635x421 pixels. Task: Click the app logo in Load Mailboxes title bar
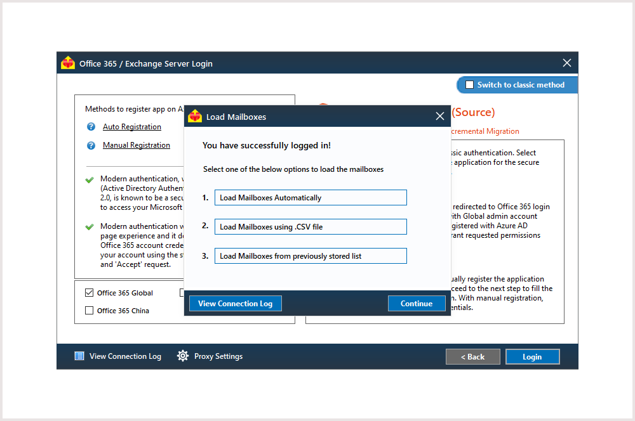point(195,117)
